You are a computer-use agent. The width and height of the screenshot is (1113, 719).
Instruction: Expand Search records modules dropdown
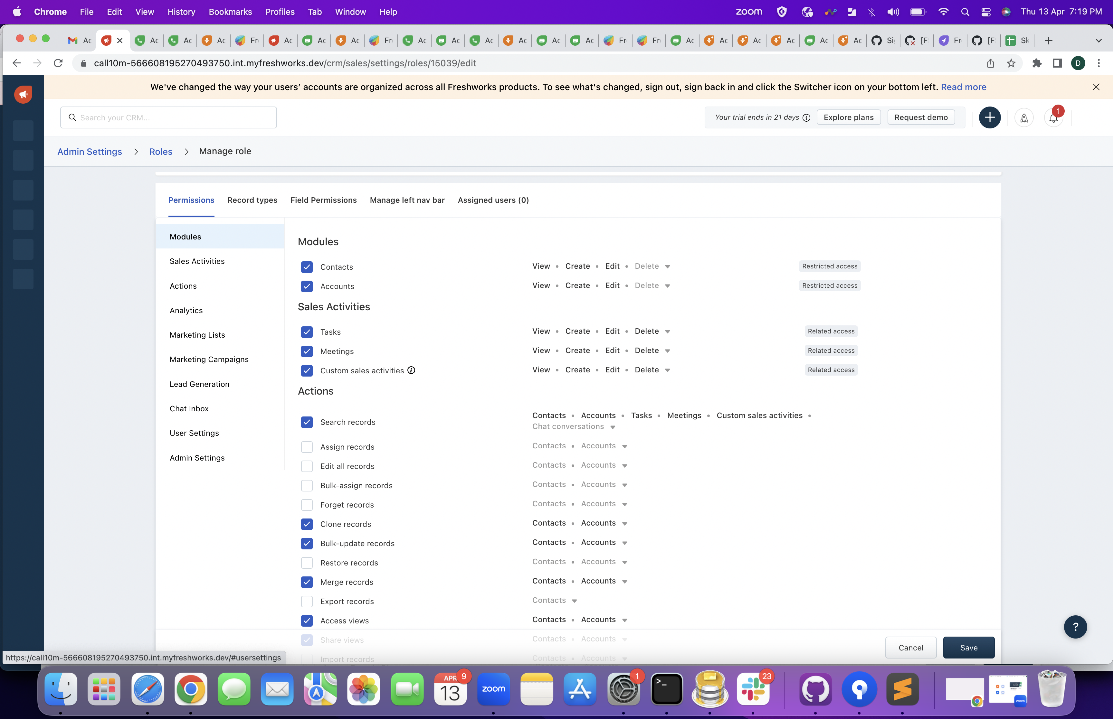[x=612, y=427]
